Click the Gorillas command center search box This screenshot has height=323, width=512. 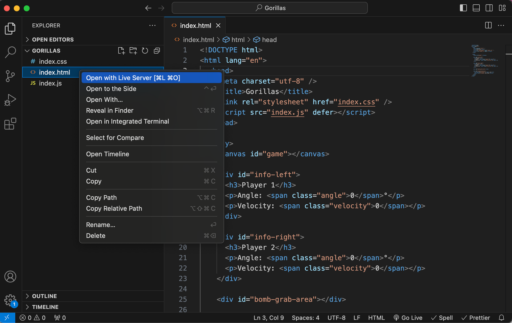tap(270, 8)
